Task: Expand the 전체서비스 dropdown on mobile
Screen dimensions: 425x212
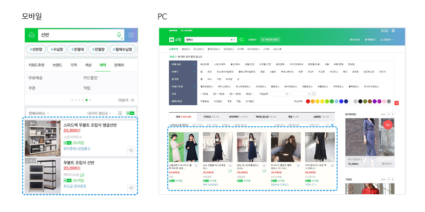Action: click(x=39, y=113)
